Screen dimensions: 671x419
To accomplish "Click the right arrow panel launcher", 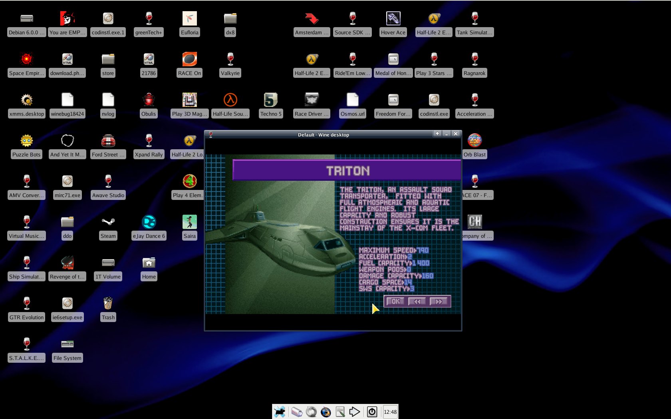I will click(x=355, y=411).
